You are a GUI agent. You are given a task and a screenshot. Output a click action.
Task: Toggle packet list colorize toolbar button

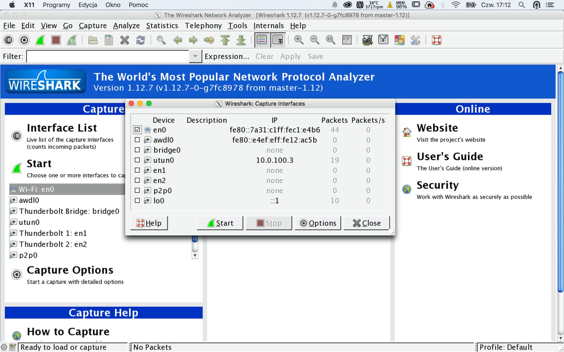(x=262, y=40)
